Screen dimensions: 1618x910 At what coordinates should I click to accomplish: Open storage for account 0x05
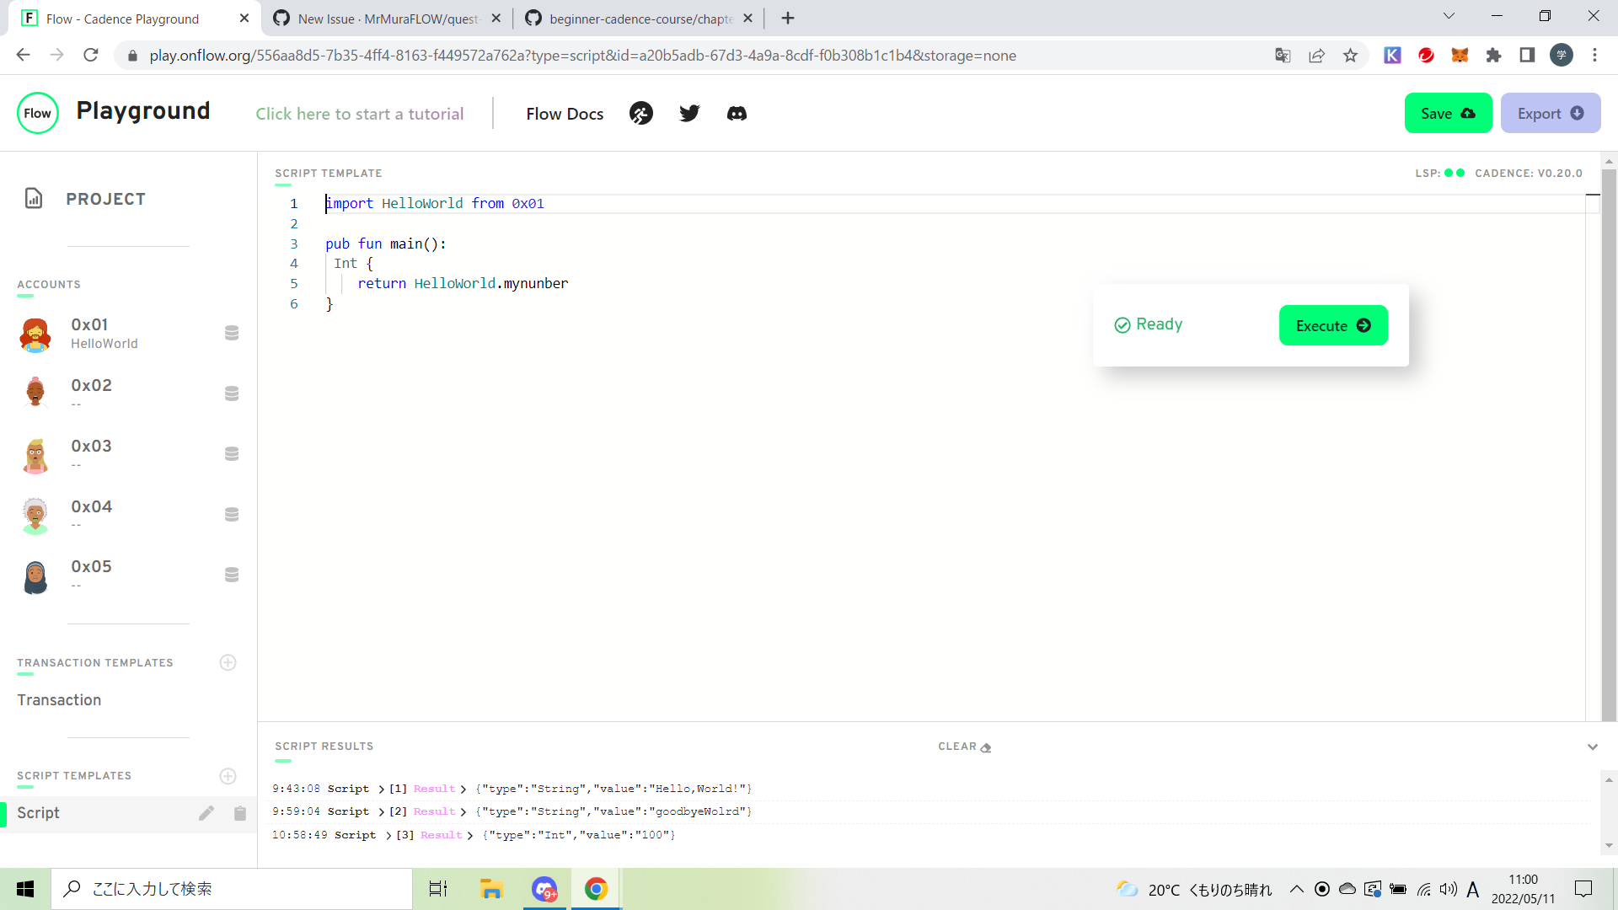point(231,574)
